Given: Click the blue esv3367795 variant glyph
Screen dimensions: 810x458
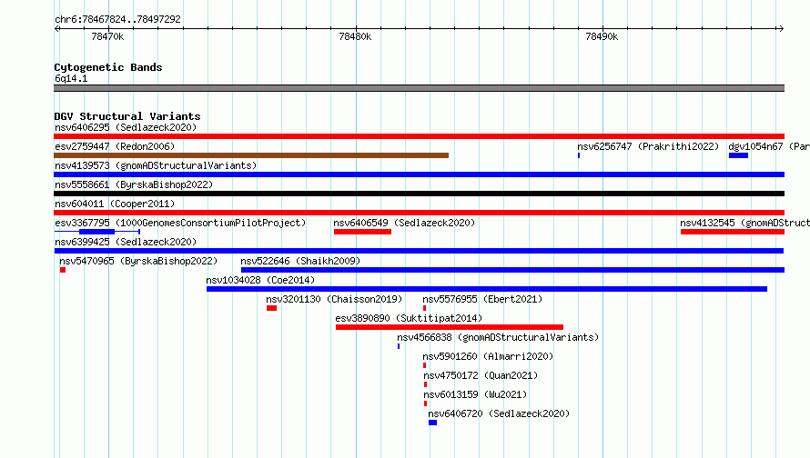Looking at the screenshot, I should pyautogui.click(x=97, y=232).
